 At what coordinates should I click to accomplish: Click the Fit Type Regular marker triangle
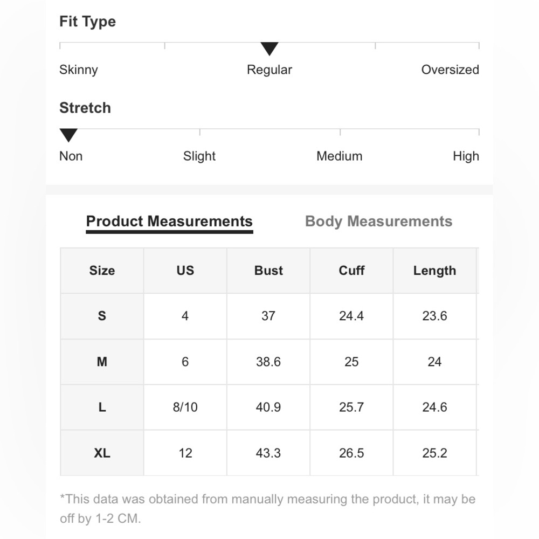click(269, 49)
